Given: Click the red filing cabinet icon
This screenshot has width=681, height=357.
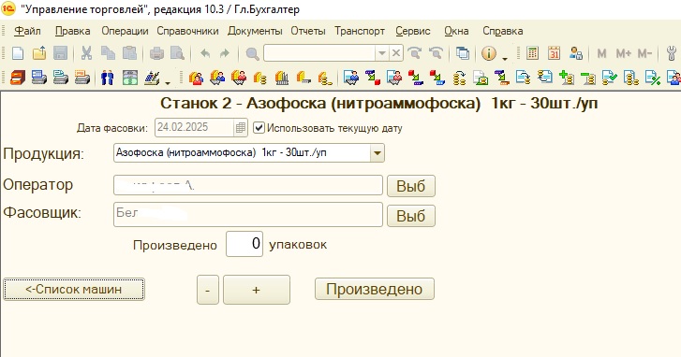Looking at the screenshot, I should click(x=18, y=78).
